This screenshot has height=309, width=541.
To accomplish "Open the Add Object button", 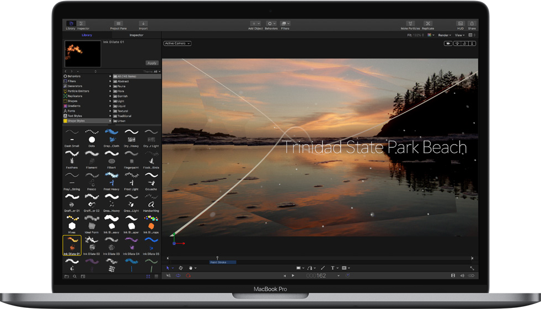I will 255,24.
